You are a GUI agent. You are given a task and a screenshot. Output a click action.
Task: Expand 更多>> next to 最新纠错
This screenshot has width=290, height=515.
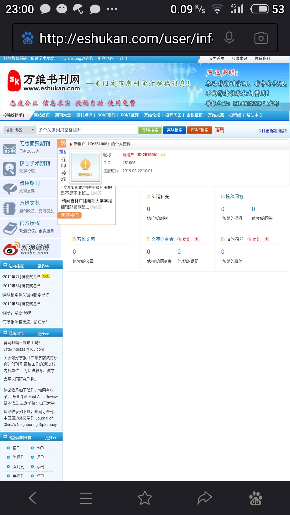pyautogui.click(x=43, y=334)
